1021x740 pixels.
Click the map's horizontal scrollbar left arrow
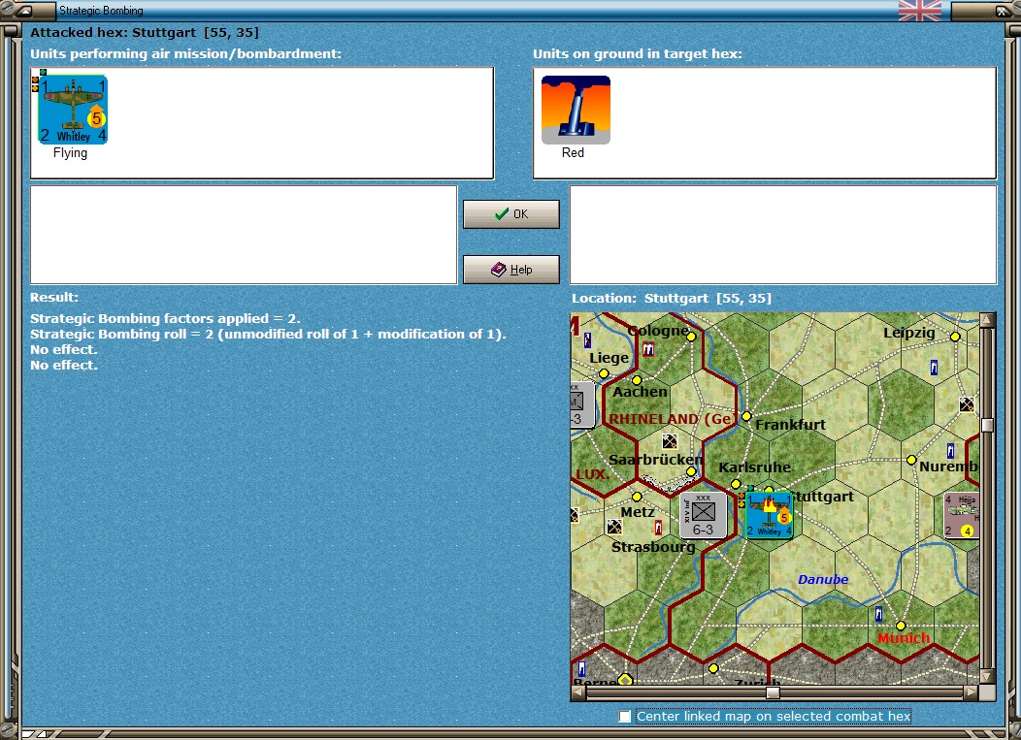point(577,692)
